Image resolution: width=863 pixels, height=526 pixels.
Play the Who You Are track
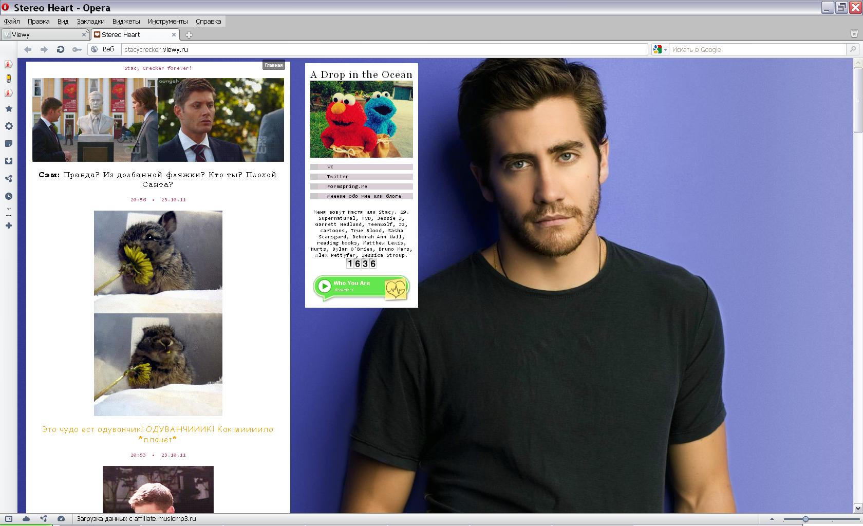pos(324,286)
